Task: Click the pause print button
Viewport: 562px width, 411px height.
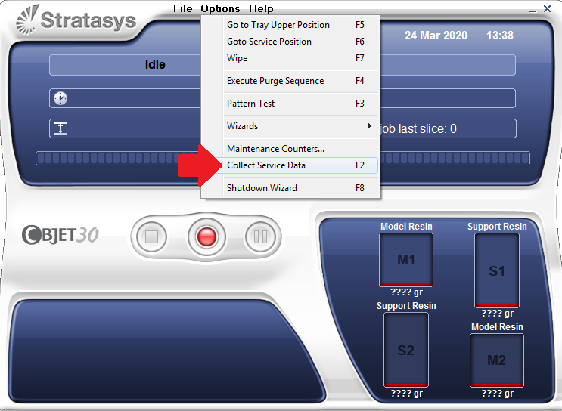Action: [x=260, y=236]
